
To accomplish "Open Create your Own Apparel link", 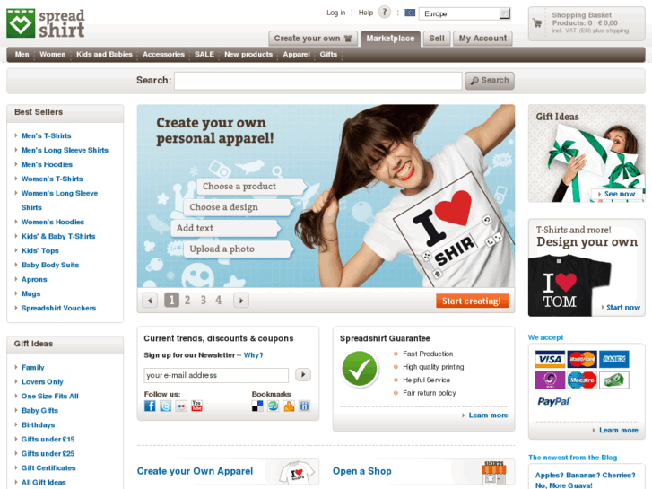I will (195, 471).
